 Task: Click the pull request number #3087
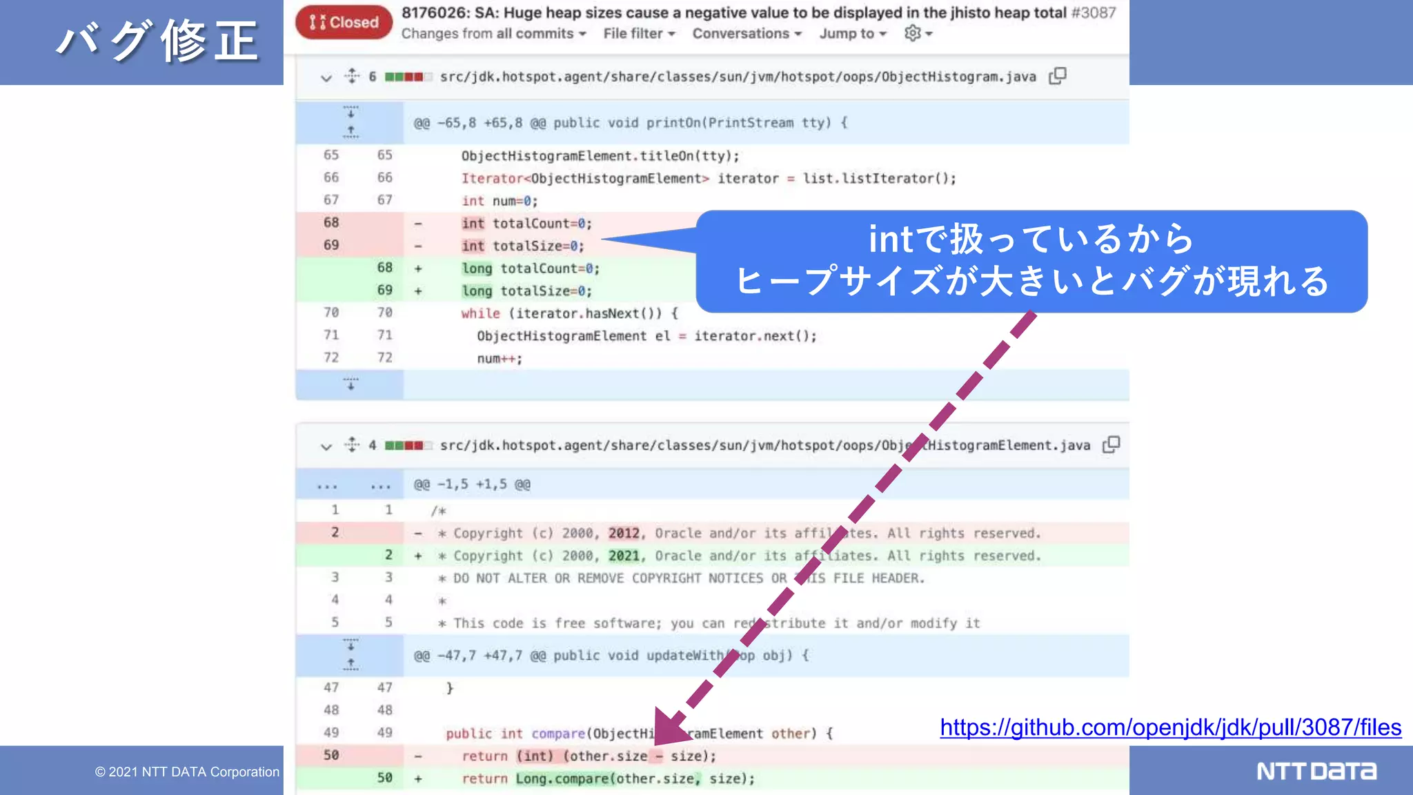[x=1094, y=12]
